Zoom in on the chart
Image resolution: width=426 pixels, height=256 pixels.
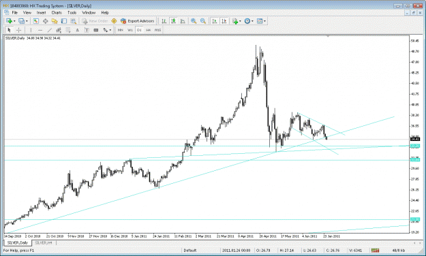tap(194, 21)
